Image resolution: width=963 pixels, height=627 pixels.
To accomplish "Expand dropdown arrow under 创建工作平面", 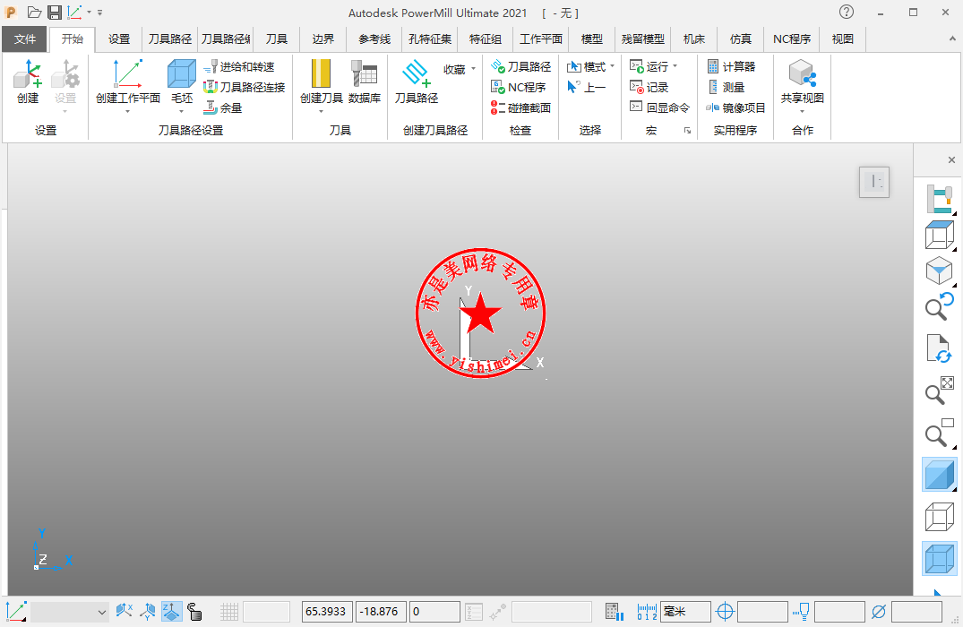I will [128, 112].
